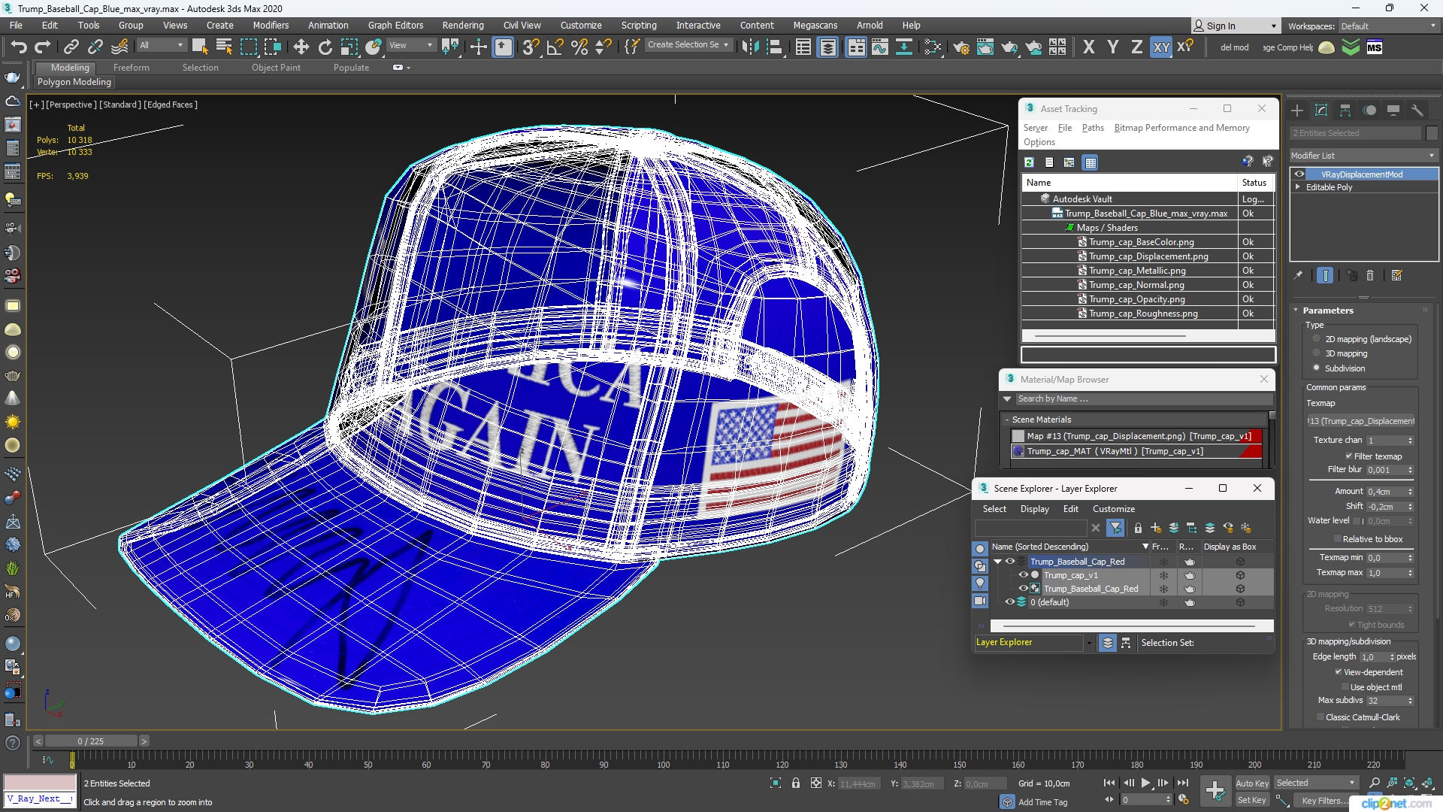
Task: Enable the Classic Catmull-Clark checkbox
Action: [1320, 717]
